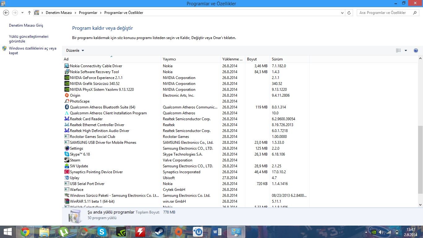Refresh the address bar location

pyautogui.click(x=349, y=13)
